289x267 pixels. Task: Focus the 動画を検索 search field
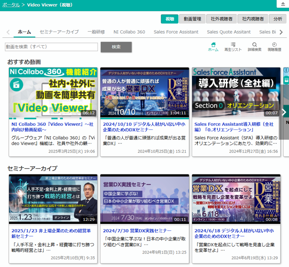pos(51,47)
